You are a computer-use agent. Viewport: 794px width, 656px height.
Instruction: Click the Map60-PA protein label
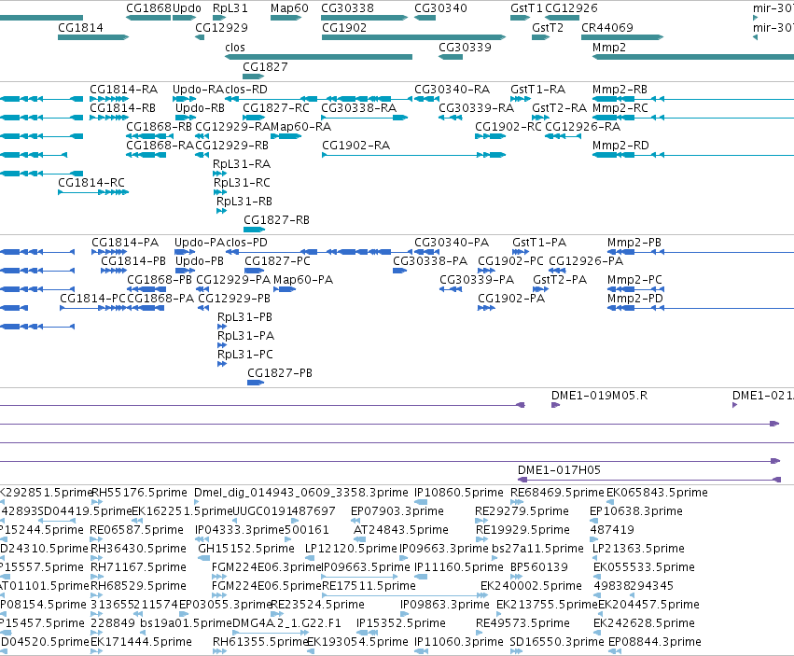coord(303,280)
